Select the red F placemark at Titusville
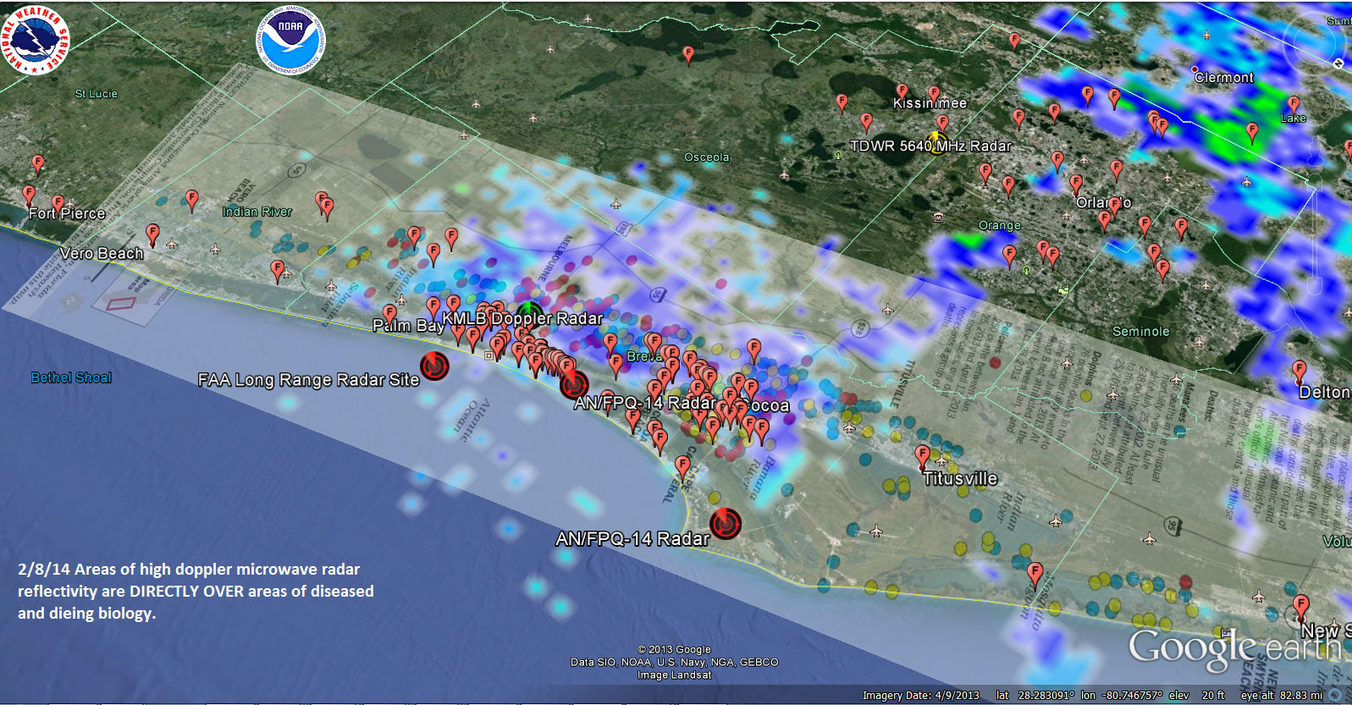 click(x=922, y=456)
